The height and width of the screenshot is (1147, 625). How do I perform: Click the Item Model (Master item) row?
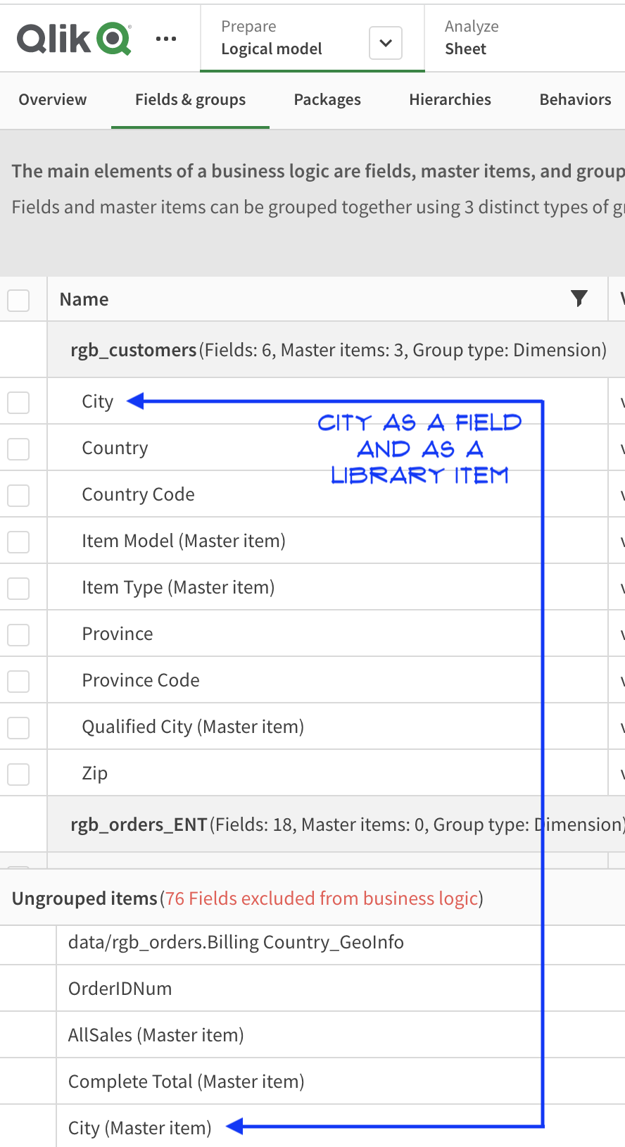(184, 541)
